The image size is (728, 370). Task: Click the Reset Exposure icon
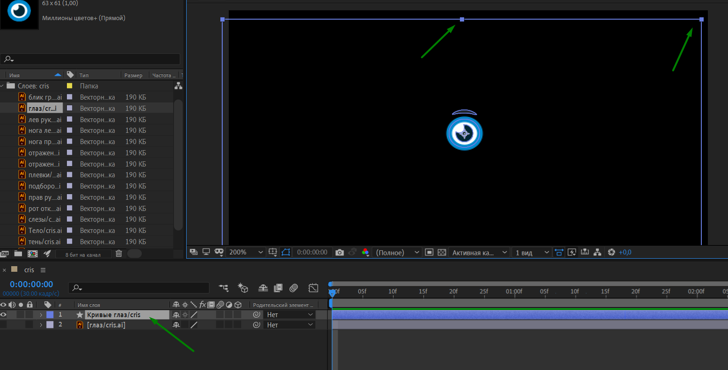(611, 252)
